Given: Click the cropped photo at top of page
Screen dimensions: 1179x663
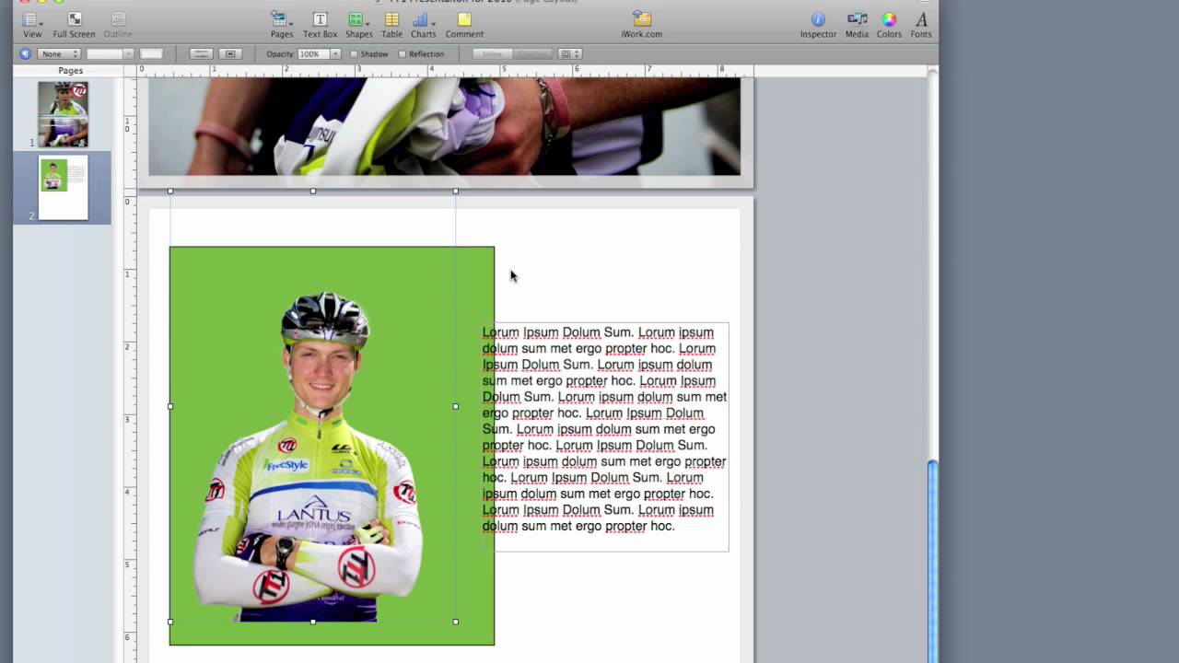Looking at the screenshot, I should [444, 126].
